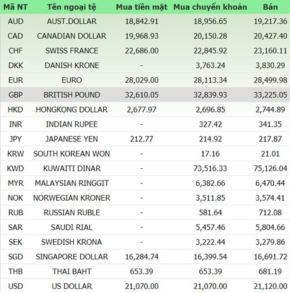Click the EURO selling rate 28,499.98
This screenshot has height=293, width=290.
(x=270, y=80)
